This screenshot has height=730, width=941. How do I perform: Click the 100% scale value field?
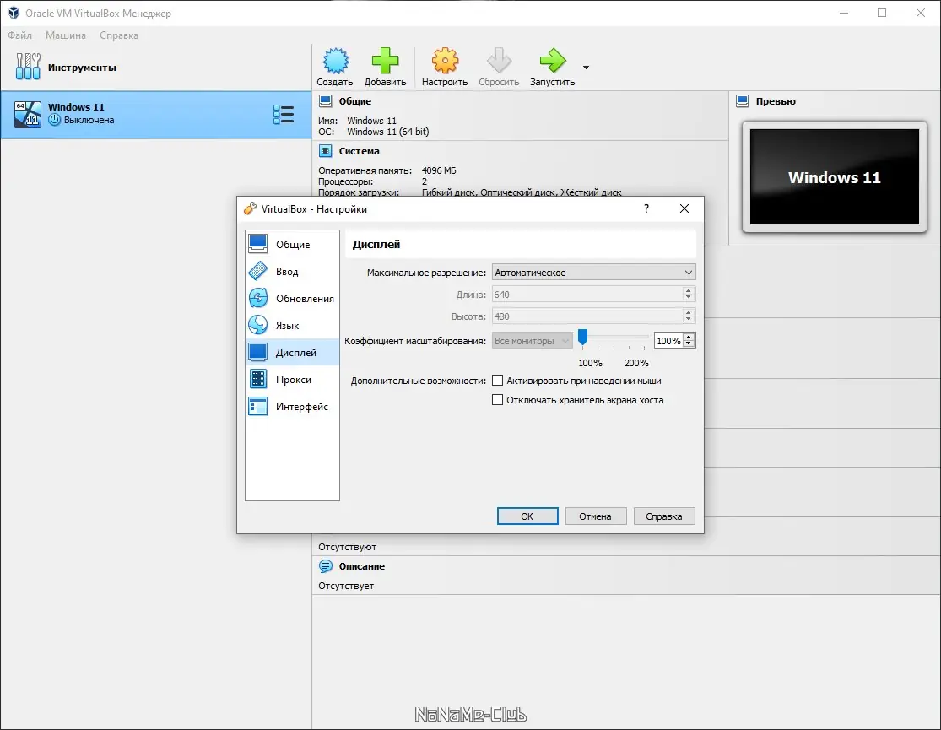pyautogui.click(x=668, y=341)
